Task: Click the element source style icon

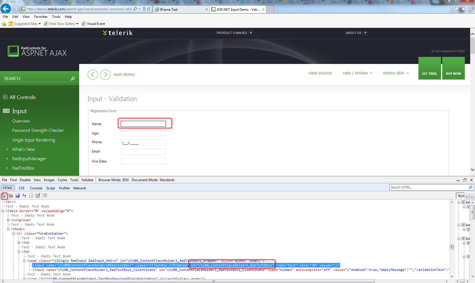Action: pyautogui.click(x=31, y=196)
